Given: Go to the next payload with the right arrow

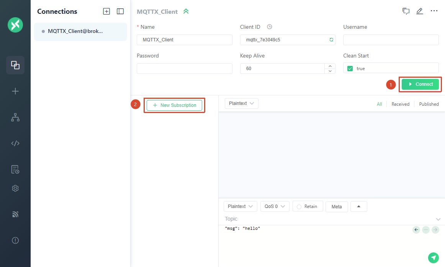Looking at the screenshot, I should [435, 229].
